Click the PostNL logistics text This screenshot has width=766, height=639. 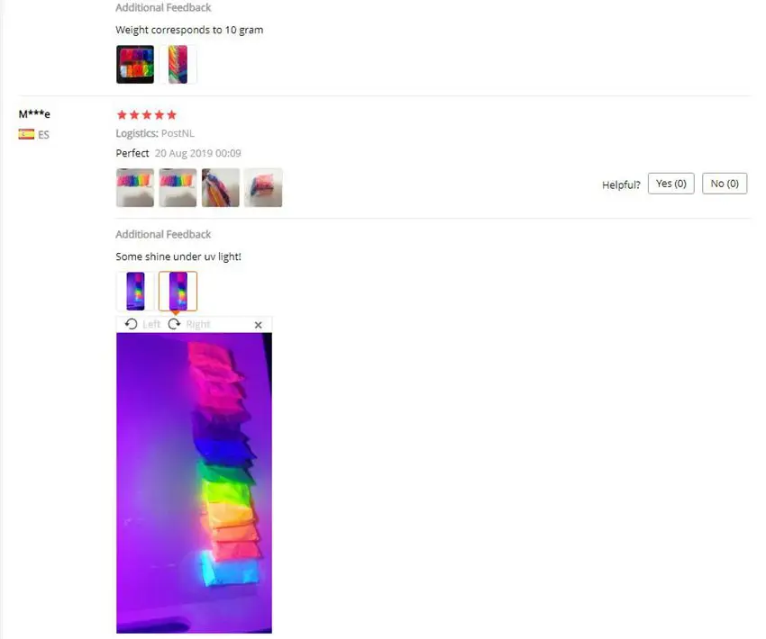pyautogui.click(x=178, y=133)
